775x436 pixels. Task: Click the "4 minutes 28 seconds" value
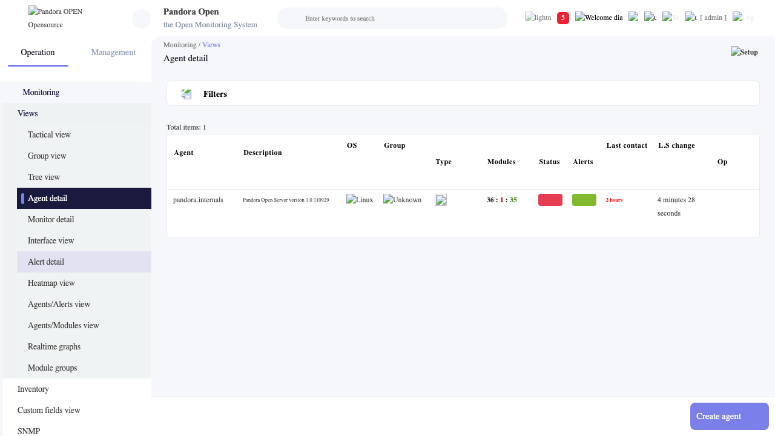(x=676, y=206)
